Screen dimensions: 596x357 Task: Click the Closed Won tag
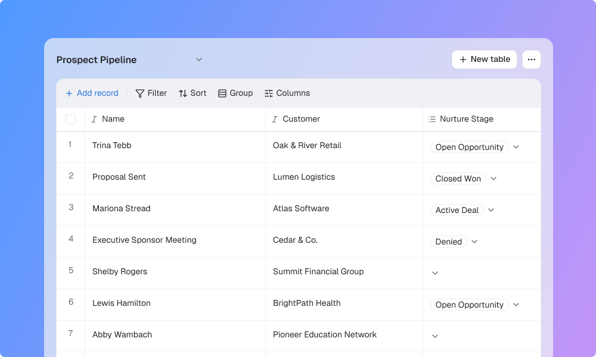458,178
